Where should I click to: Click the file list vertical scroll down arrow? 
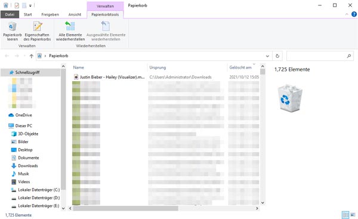pyautogui.click(x=263, y=202)
